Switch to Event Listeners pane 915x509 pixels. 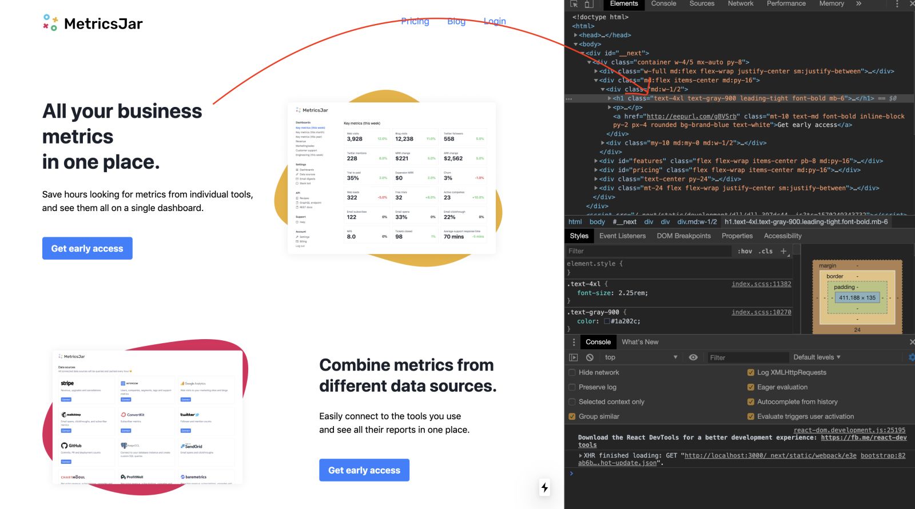[622, 236]
